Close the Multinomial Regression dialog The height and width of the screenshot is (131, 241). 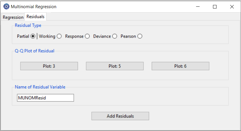tap(232, 7)
